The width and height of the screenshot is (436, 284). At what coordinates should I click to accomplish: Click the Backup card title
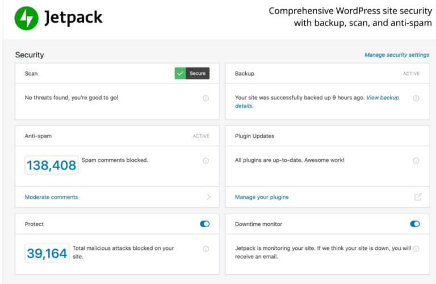pyautogui.click(x=245, y=73)
